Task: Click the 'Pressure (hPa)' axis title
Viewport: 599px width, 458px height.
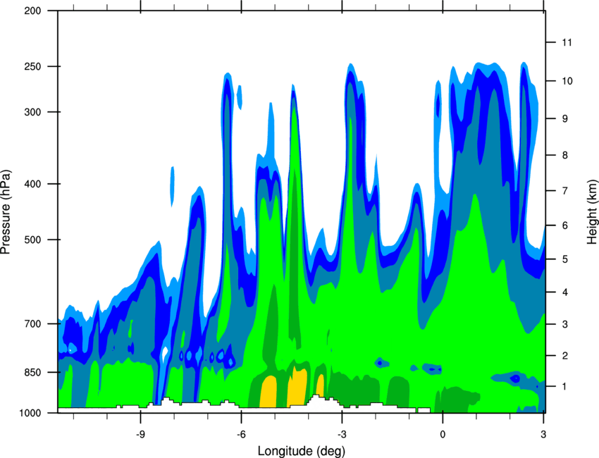Action: point(6,212)
